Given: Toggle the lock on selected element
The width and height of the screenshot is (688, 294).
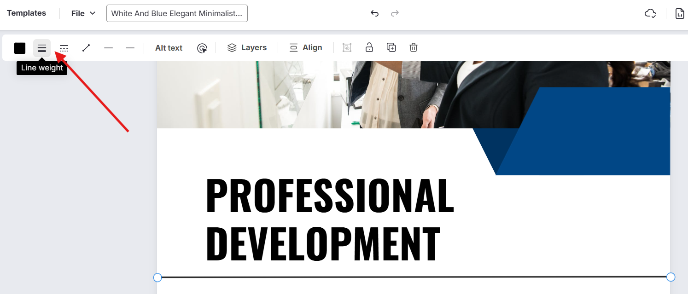Looking at the screenshot, I should tap(369, 47).
